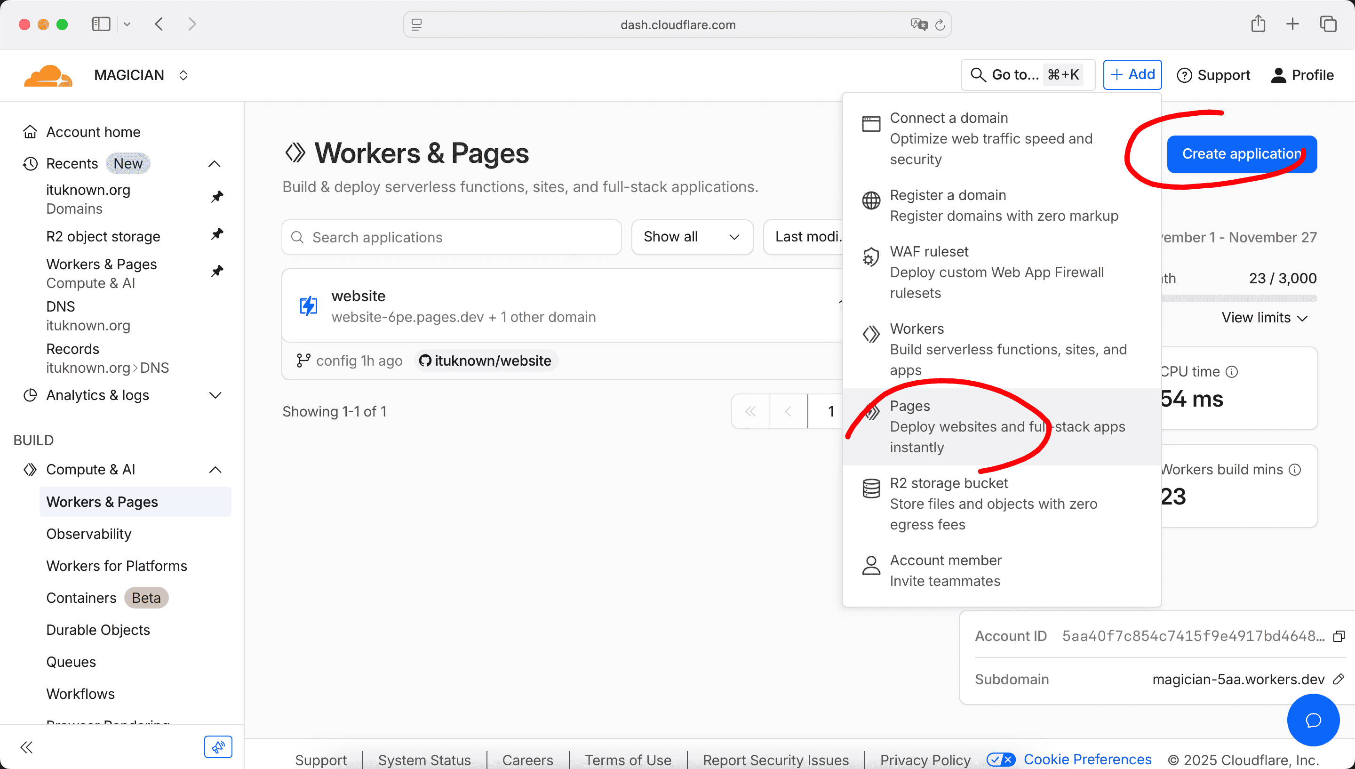The image size is (1355, 769).
Task: Click the ituknown/website GitHub repository icon
Action: (x=425, y=360)
